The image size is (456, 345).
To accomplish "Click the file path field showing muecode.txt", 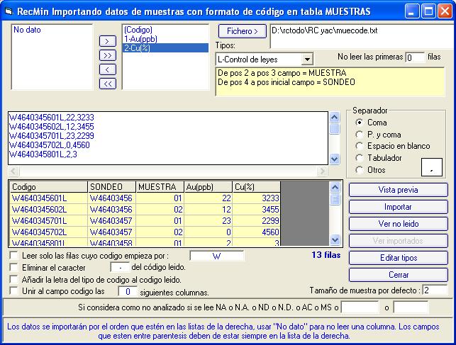I will 362,36.
